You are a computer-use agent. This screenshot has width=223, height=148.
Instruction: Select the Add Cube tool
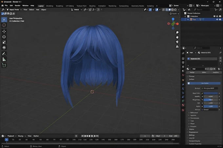coord(4,65)
